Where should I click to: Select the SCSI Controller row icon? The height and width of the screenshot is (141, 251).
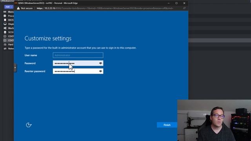5,32
